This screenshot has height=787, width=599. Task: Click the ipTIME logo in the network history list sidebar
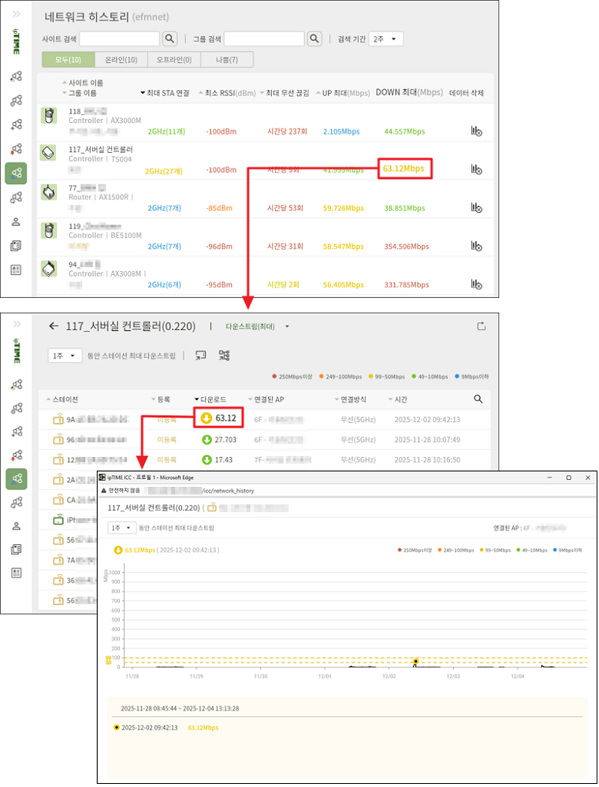pyautogui.click(x=16, y=42)
